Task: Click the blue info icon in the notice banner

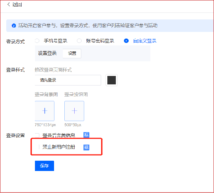Action: coord(14,25)
